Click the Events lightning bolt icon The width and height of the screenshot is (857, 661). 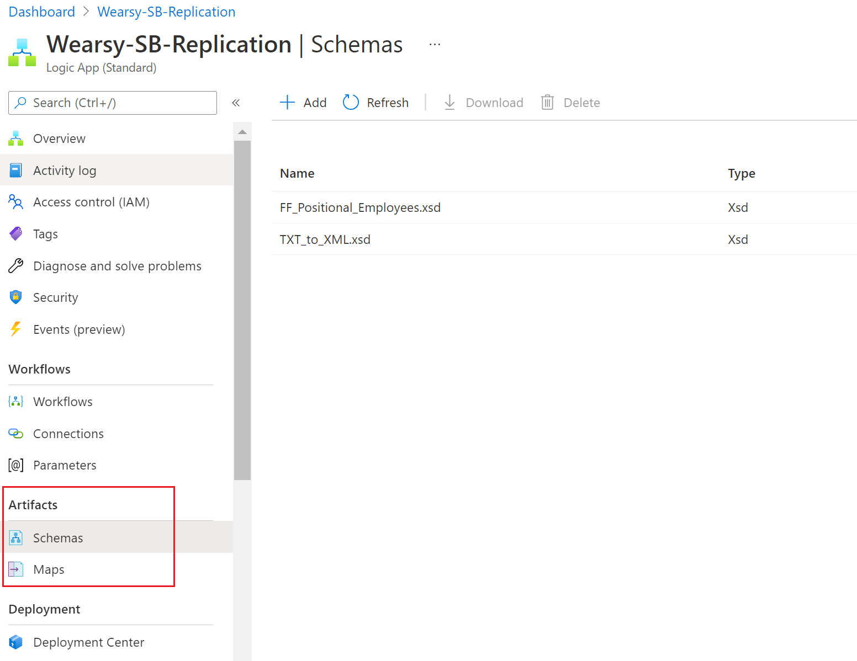pos(16,329)
